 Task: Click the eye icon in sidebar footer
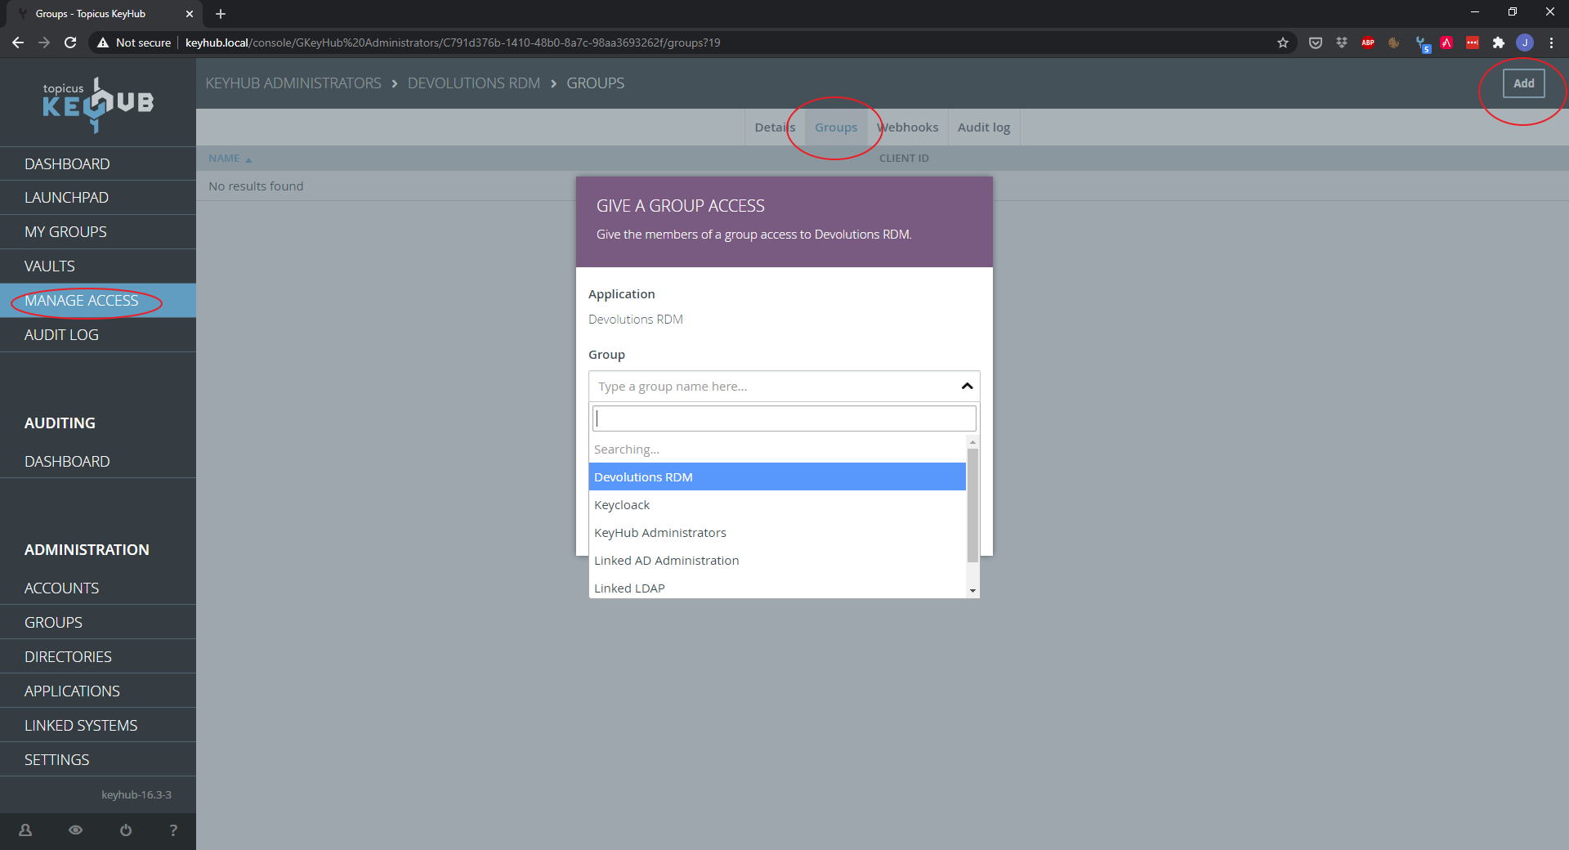coord(75,830)
